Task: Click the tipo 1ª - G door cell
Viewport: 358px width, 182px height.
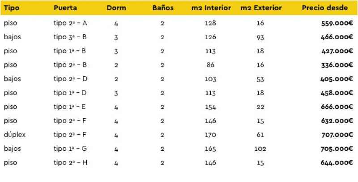Action: tap(70, 149)
